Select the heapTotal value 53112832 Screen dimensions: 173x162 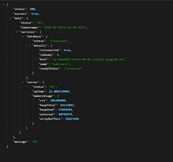coord(67,105)
